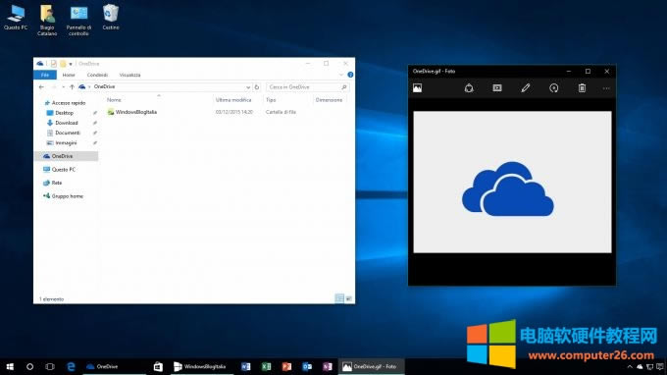Select OneDrive in the navigation pane
This screenshot has height=375, width=667.
coord(66,156)
